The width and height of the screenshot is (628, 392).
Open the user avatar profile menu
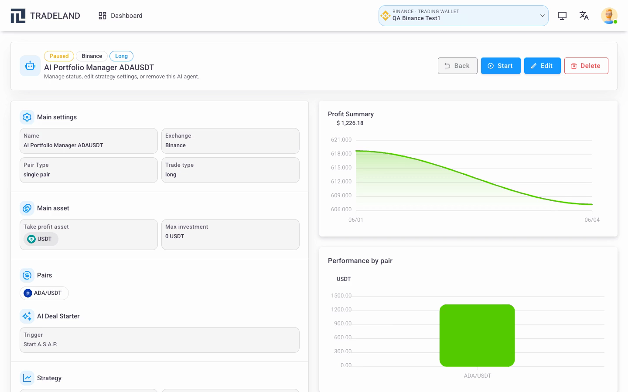pyautogui.click(x=609, y=16)
